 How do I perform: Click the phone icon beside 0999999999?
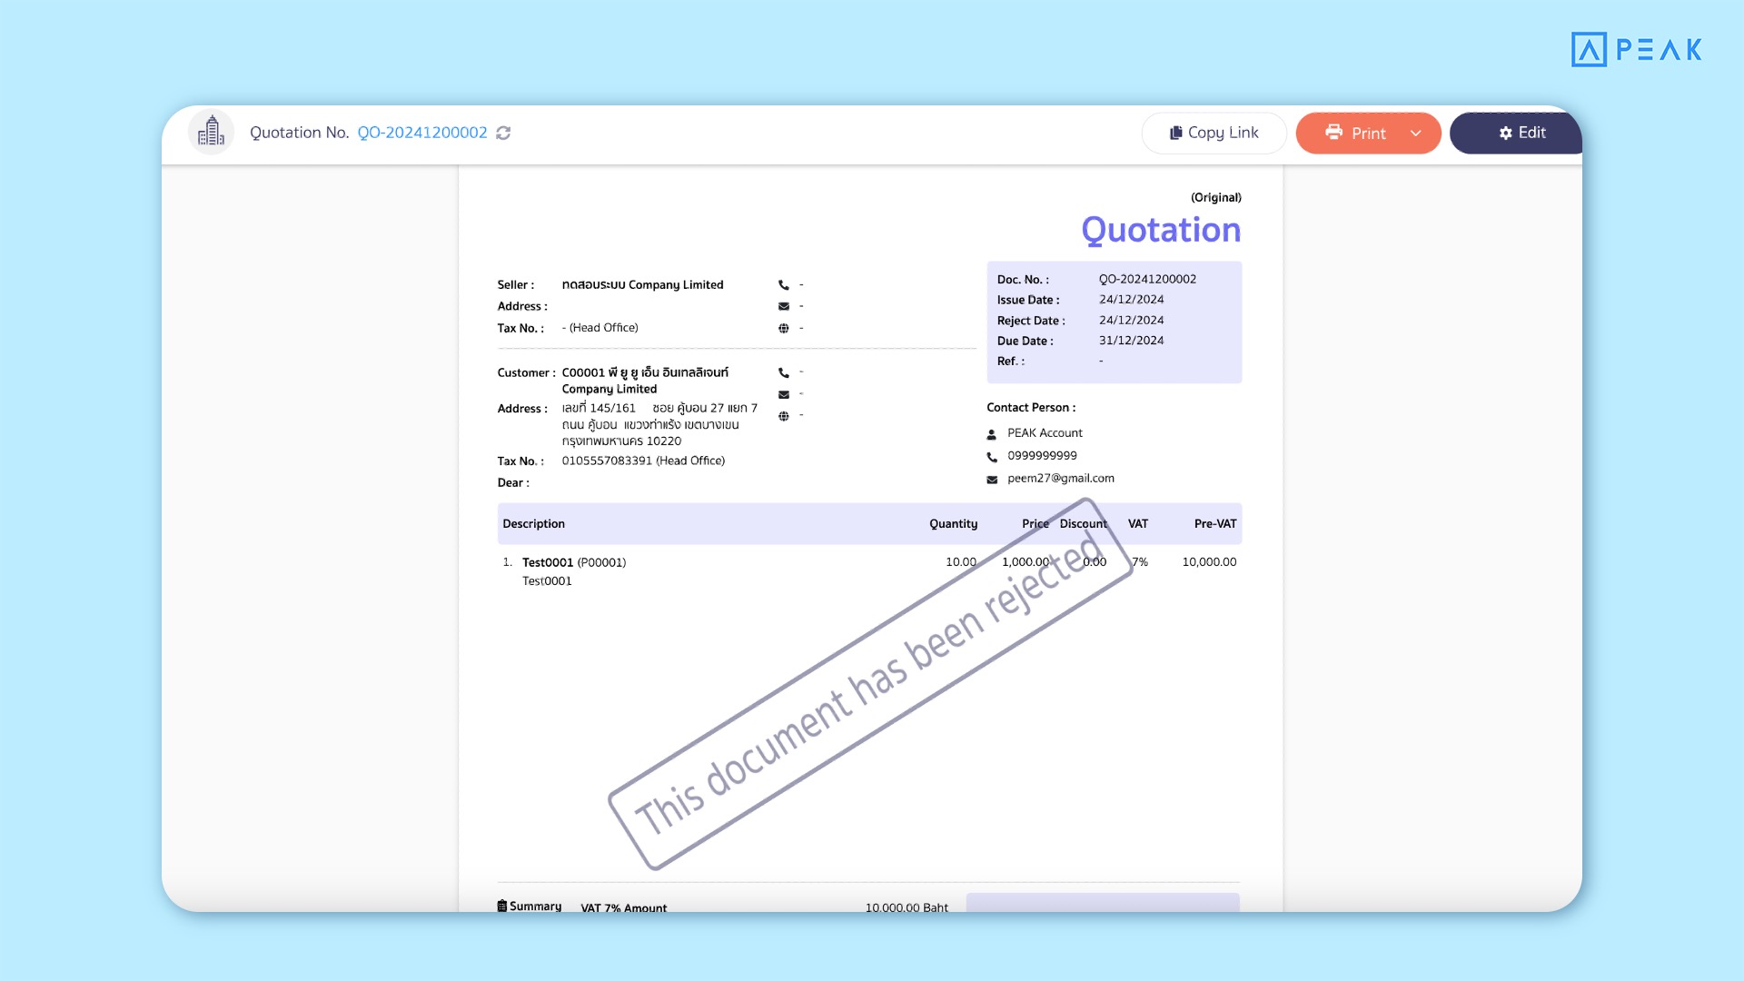[x=991, y=456]
